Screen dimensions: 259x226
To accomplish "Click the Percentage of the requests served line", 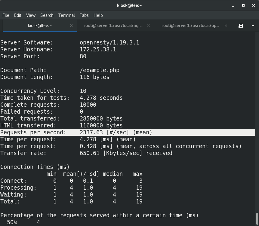I will [x=99, y=215].
